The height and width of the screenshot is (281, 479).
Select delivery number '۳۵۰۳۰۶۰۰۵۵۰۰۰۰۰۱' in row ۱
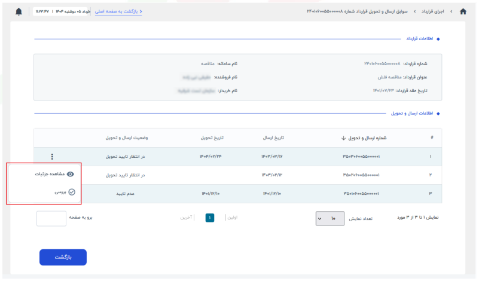[x=361, y=157]
